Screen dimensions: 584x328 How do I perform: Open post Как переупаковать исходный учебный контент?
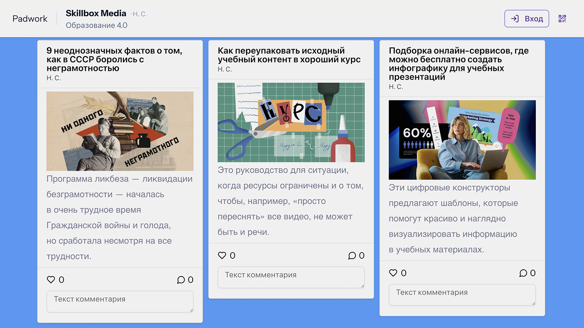pos(289,55)
